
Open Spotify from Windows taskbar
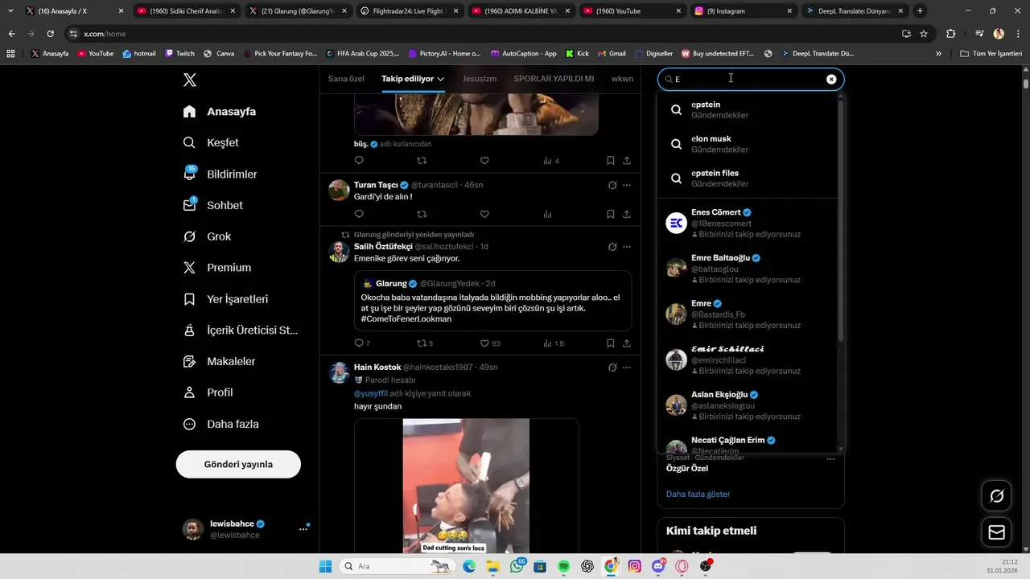click(563, 566)
